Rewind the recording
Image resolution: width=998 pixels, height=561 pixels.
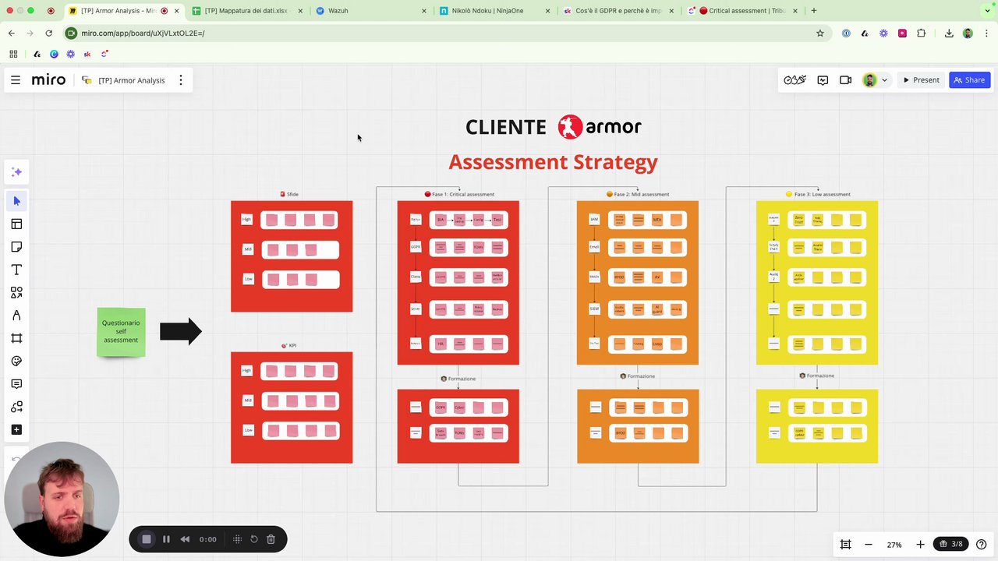tap(185, 539)
